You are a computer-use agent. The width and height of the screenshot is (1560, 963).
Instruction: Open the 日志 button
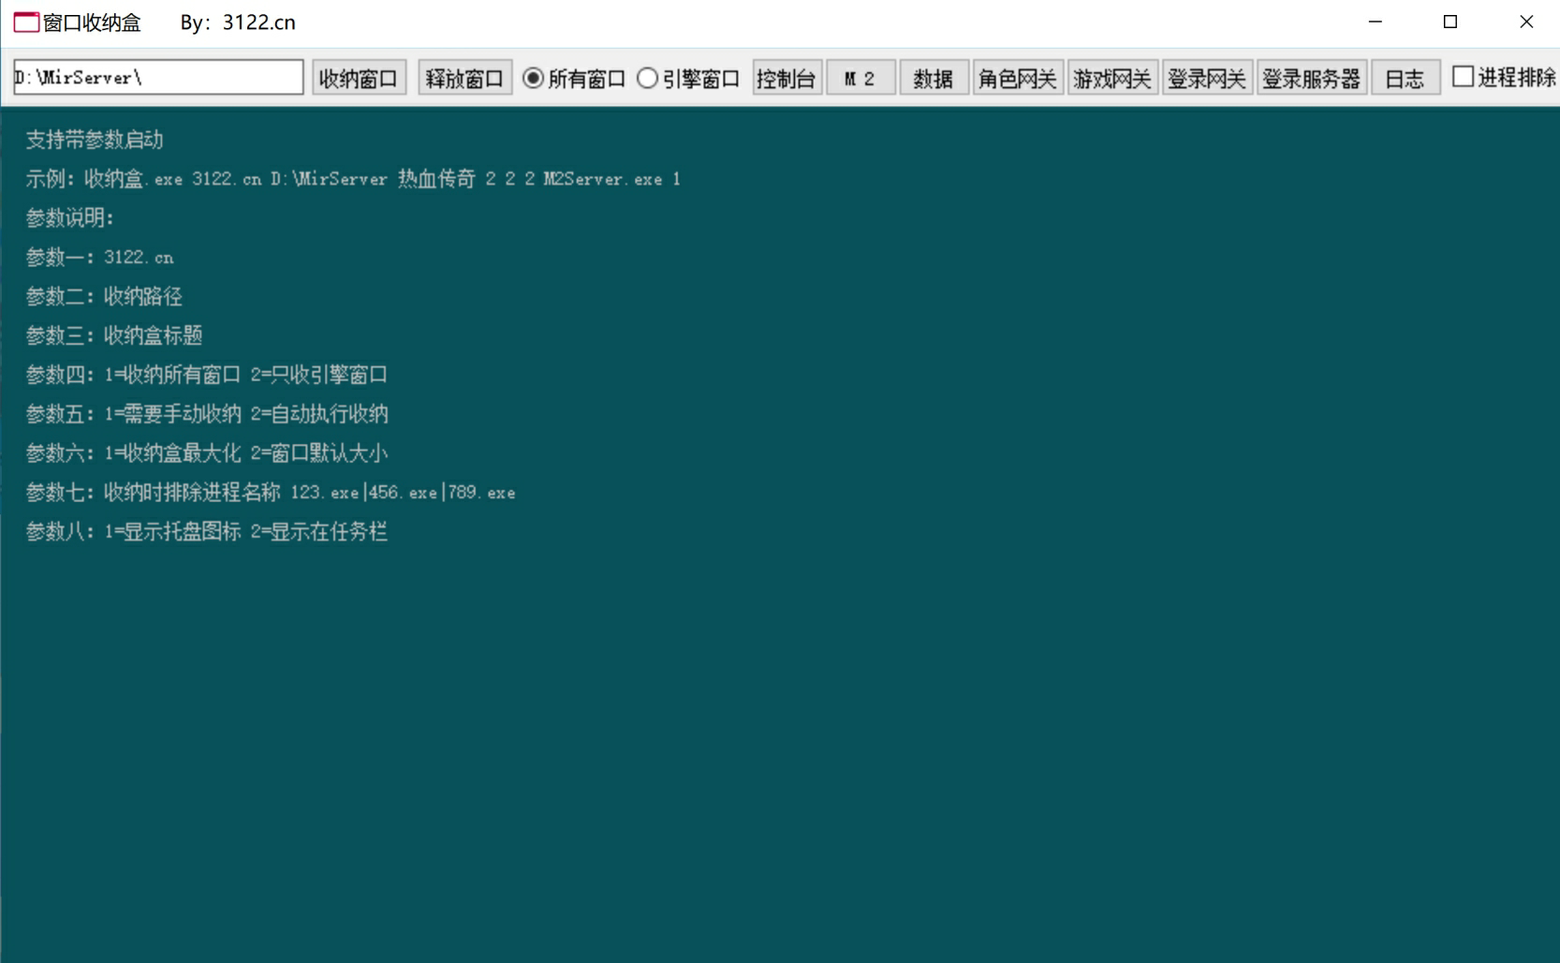click(x=1405, y=78)
